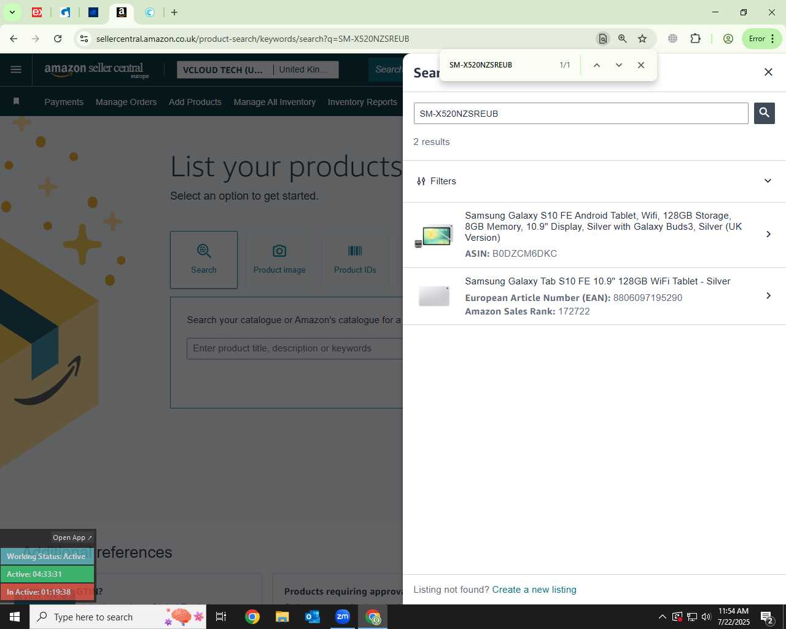The width and height of the screenshot is (786, 629).
Task: Show hidden system tray icons
Action: click(x=662, y=617)
